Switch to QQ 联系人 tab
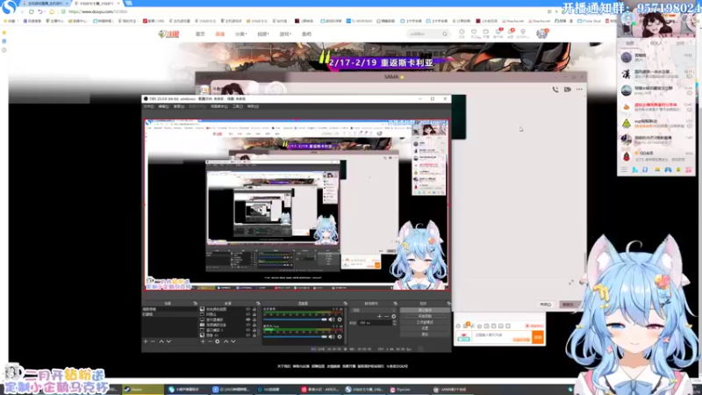This screenshot has height=395, width=702. click(x=655, y=43)
